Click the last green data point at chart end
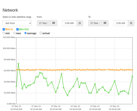This screenshot has width=137, height=111. pos(132,77)
